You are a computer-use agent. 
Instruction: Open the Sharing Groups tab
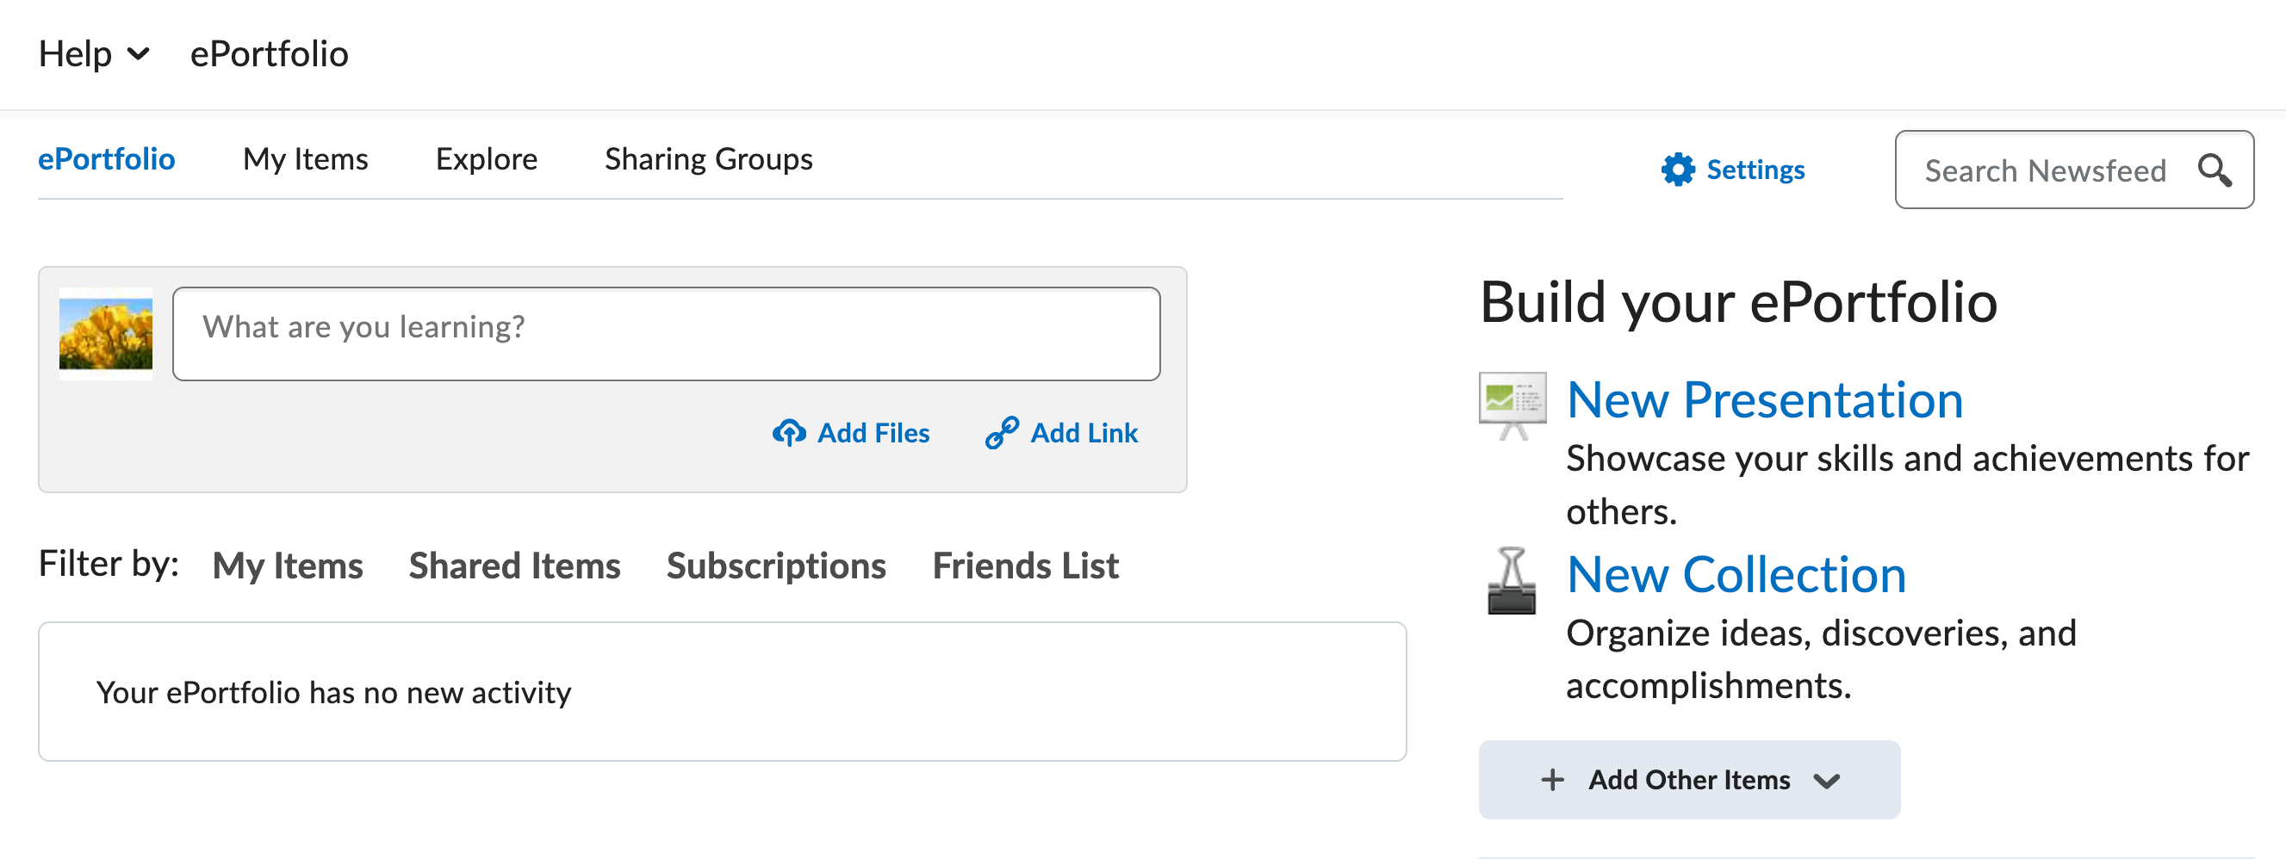[x=707, y=158]
